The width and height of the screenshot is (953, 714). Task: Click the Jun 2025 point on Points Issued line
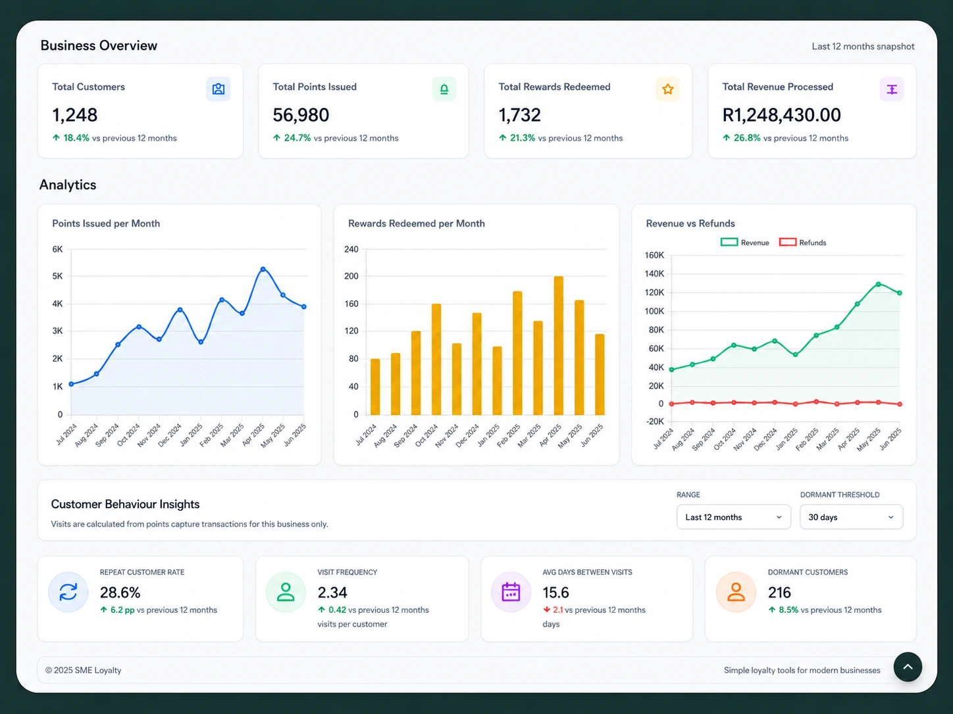coord(304,306)
